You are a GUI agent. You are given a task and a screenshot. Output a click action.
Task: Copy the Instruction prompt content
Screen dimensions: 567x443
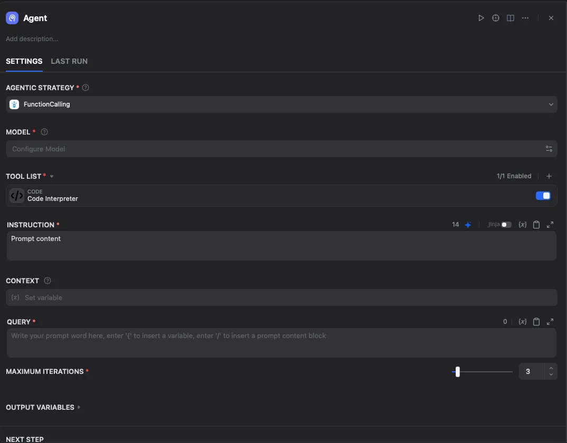click(x=536, y=224)
